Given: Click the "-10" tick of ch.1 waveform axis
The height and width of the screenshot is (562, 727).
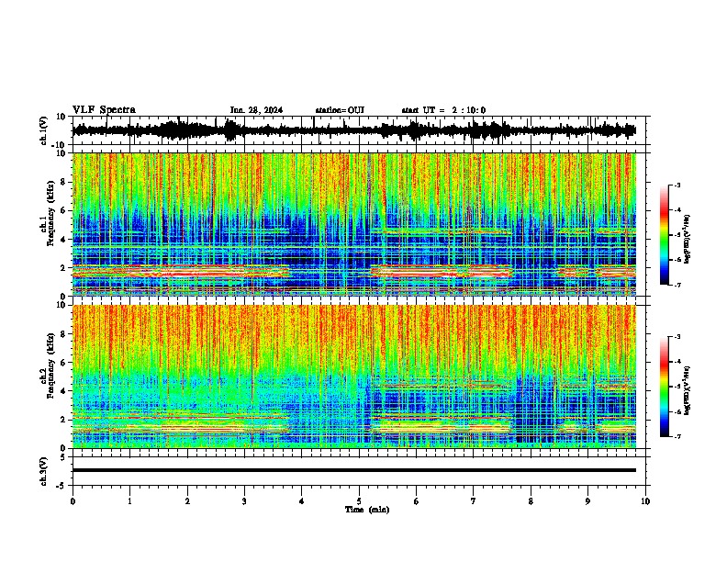Looking at the screenshot, I should 60,145.
